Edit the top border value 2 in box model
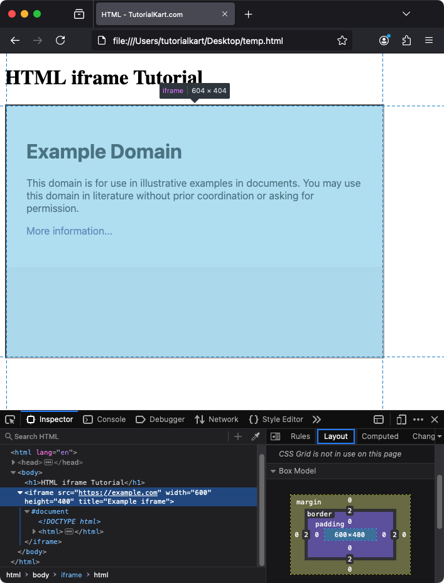 coord(349,511)
